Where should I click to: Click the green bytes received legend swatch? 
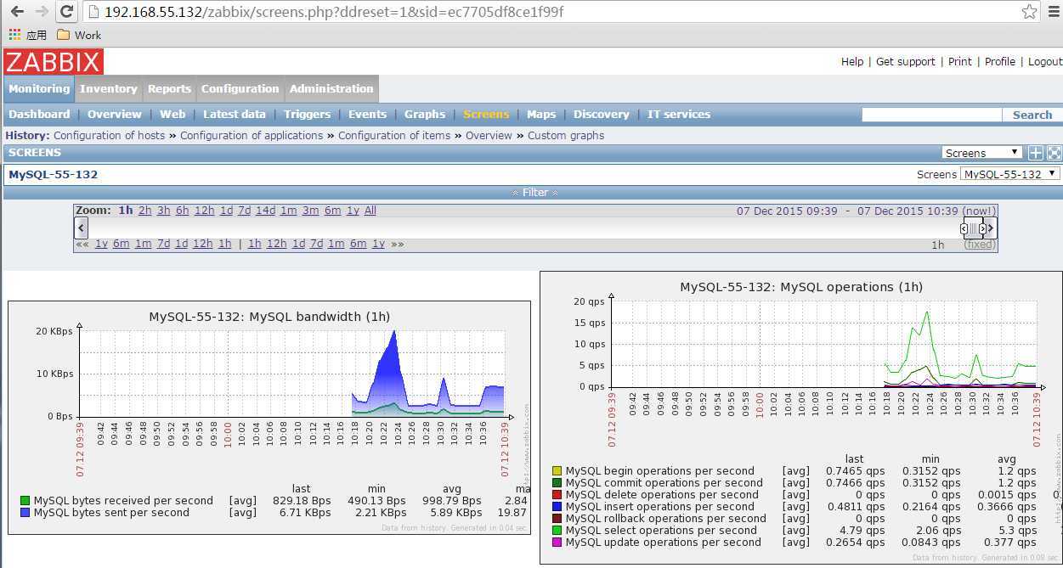tap(25, 501)
